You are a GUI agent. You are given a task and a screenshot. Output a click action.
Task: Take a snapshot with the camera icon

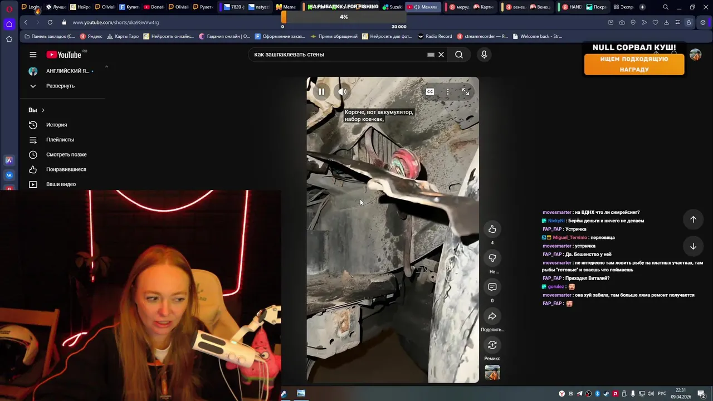tap(622, 22)
